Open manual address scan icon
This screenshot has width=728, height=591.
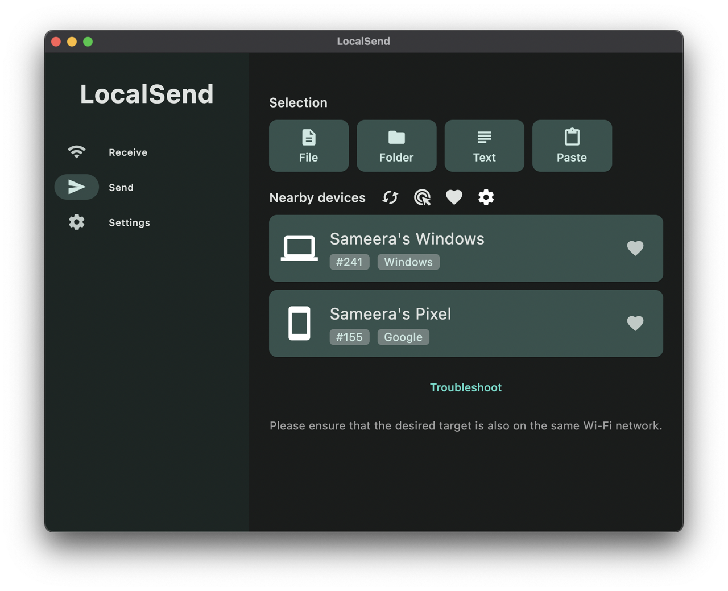(422, 197)
